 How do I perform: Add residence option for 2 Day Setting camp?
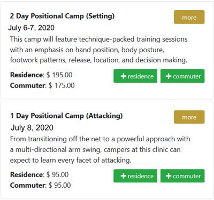pyautogui.click(x=135, y=76)
